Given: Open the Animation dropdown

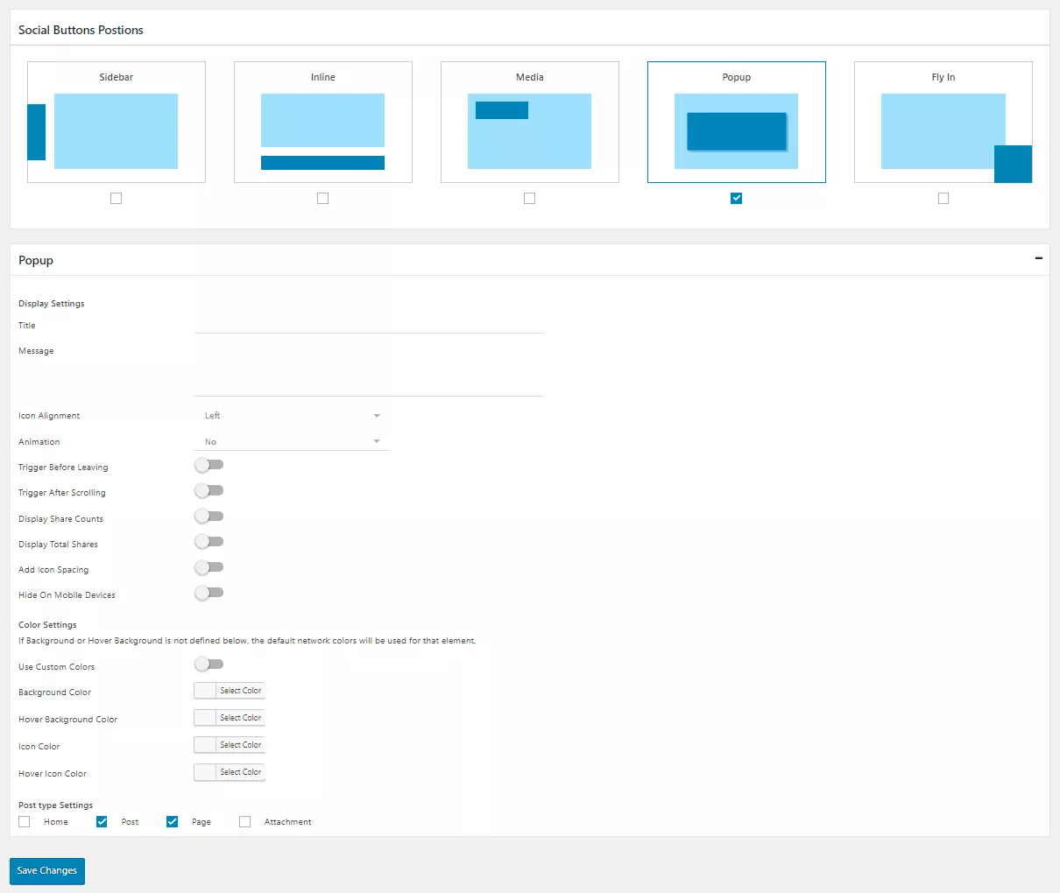Looking at the screenshot, I should coord(291,442).
